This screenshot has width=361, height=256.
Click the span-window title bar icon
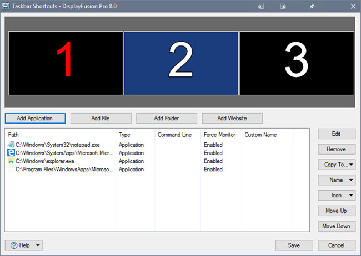pos(283,7)
